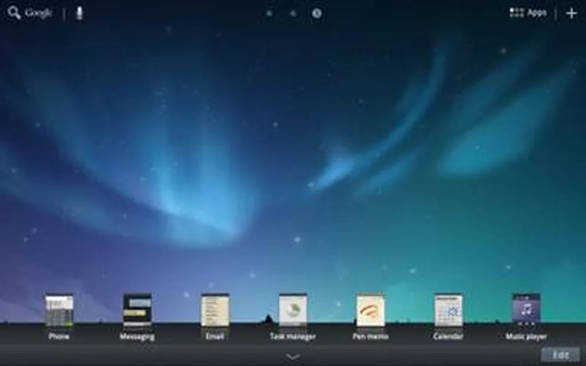586x366 pixels.
Task: Launch the Task manager icon
Action: (293, 310)
